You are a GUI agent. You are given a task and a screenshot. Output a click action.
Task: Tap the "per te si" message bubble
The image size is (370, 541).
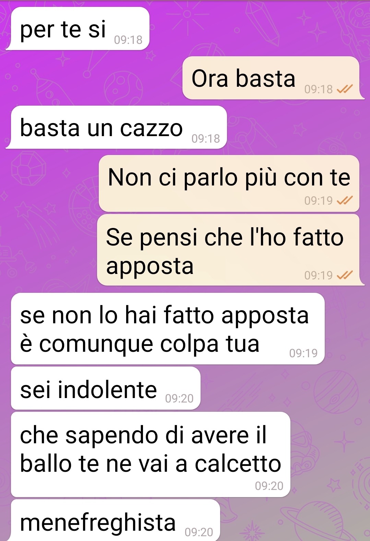click(x=78, y=28)
